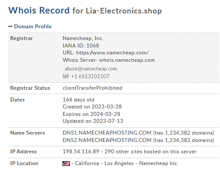Image resolution: width=220 pixels, height=169 pixels.
Task: Click the Whois Record page heading
Action: tap(39, 10)
